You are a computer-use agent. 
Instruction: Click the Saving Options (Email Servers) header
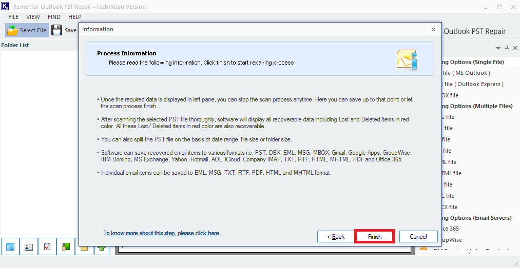[476, 218]
